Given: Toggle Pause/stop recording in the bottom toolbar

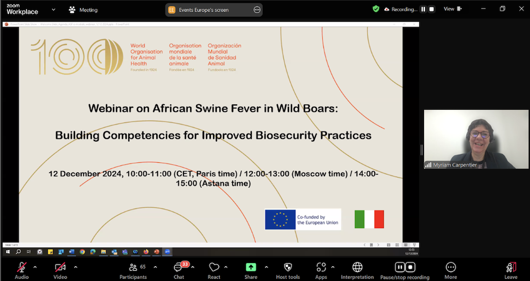Looking at the screenshot, I should click(x=405, y=268).
